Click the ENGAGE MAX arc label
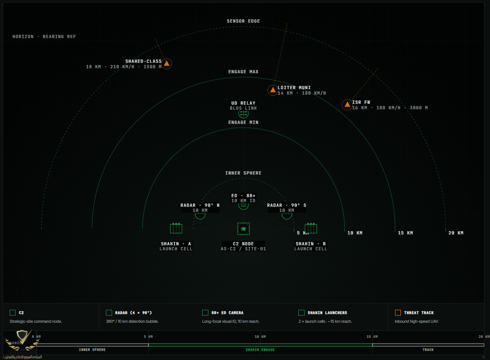 pyautogui.click(x=244, y=72)
